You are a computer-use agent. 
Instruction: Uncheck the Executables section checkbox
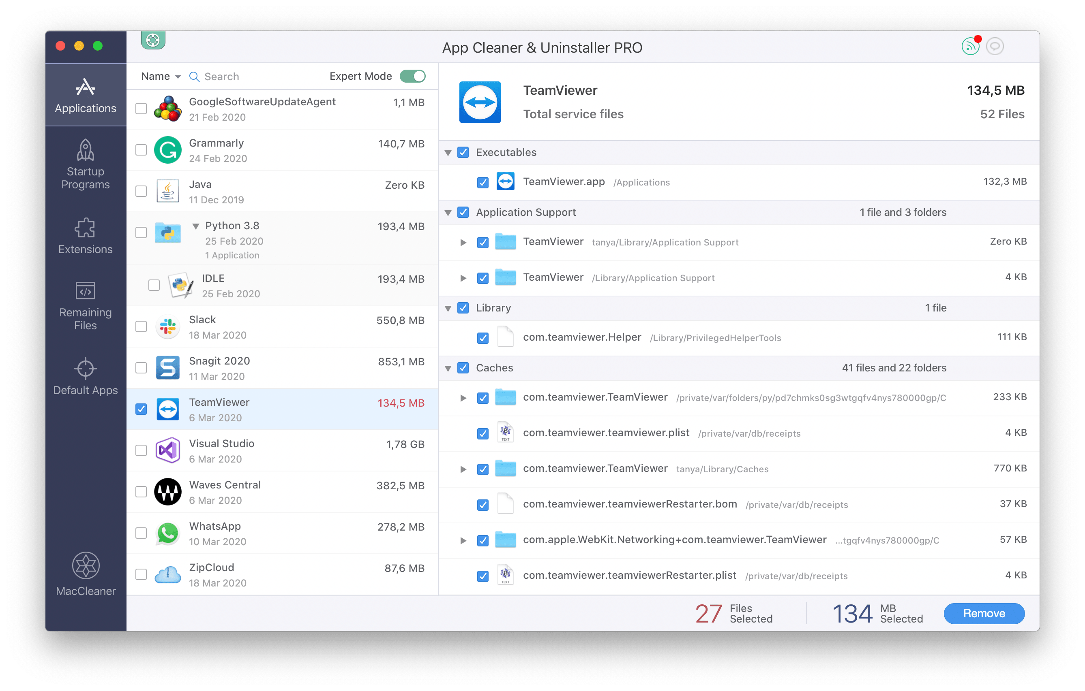463,151
